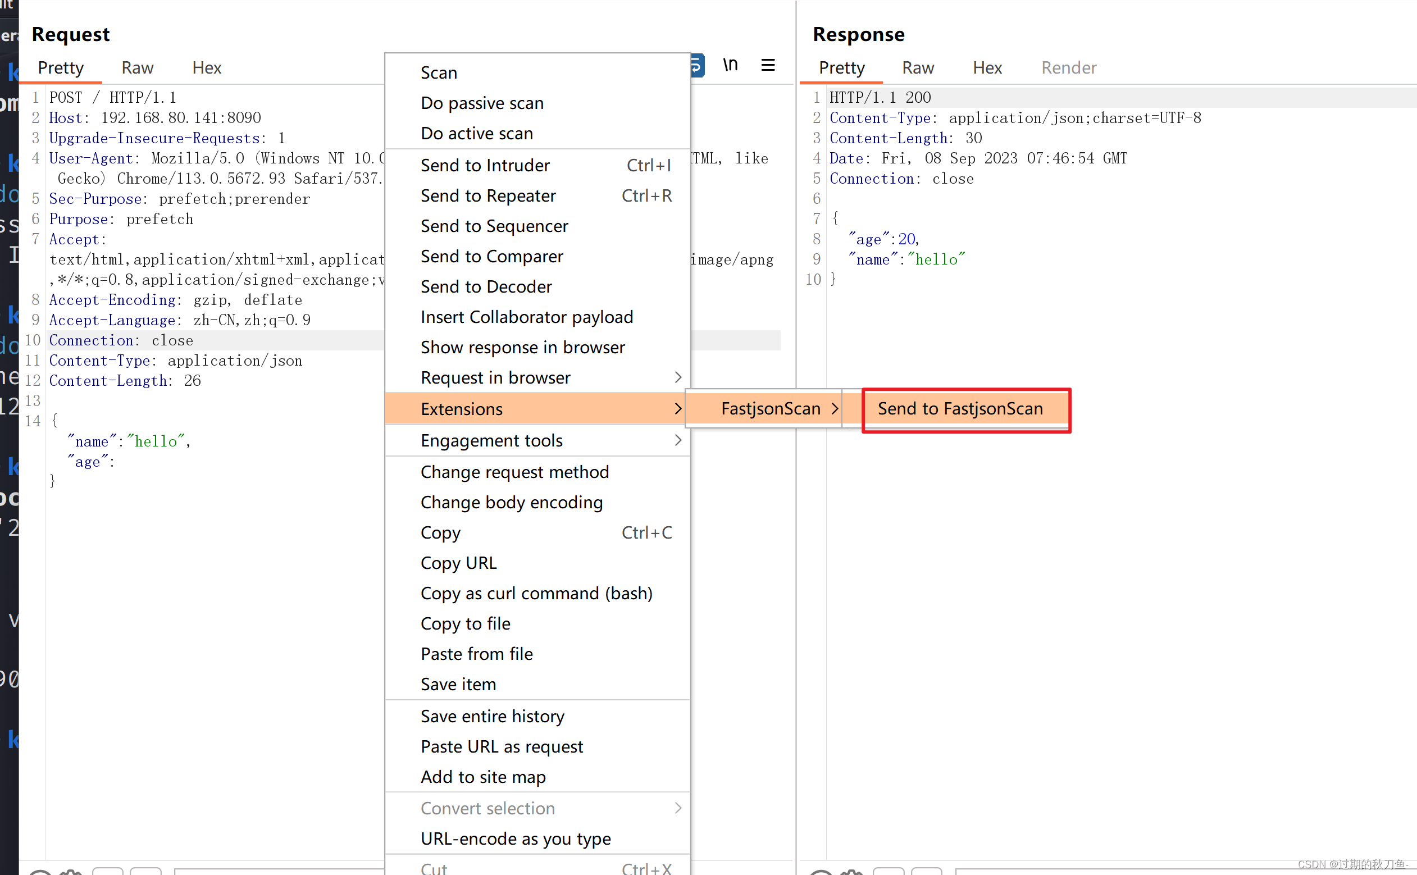Click the 'Content-Length: 26' line
1417x875 pixels.
coord(125,381)
